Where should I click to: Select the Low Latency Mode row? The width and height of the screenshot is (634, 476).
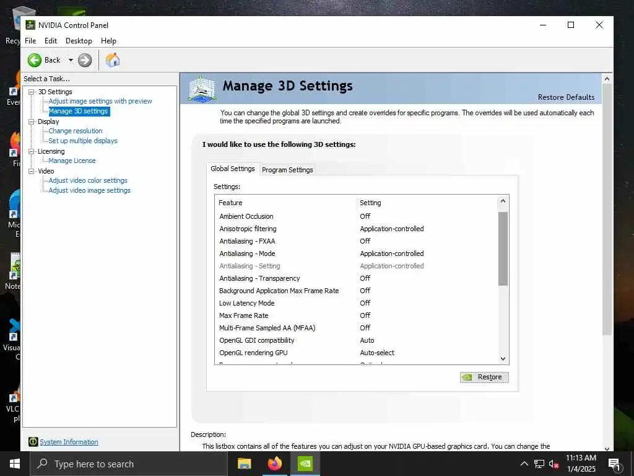point(357,302)
